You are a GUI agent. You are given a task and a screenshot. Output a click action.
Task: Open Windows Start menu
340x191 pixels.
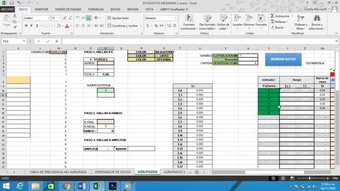(6, 186)
